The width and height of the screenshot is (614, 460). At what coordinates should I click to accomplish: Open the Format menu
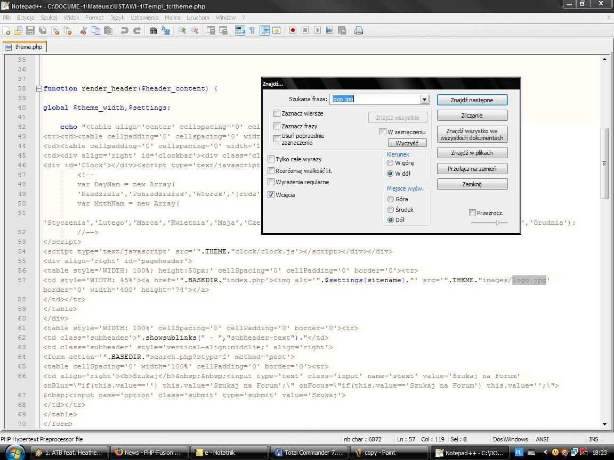94,18
